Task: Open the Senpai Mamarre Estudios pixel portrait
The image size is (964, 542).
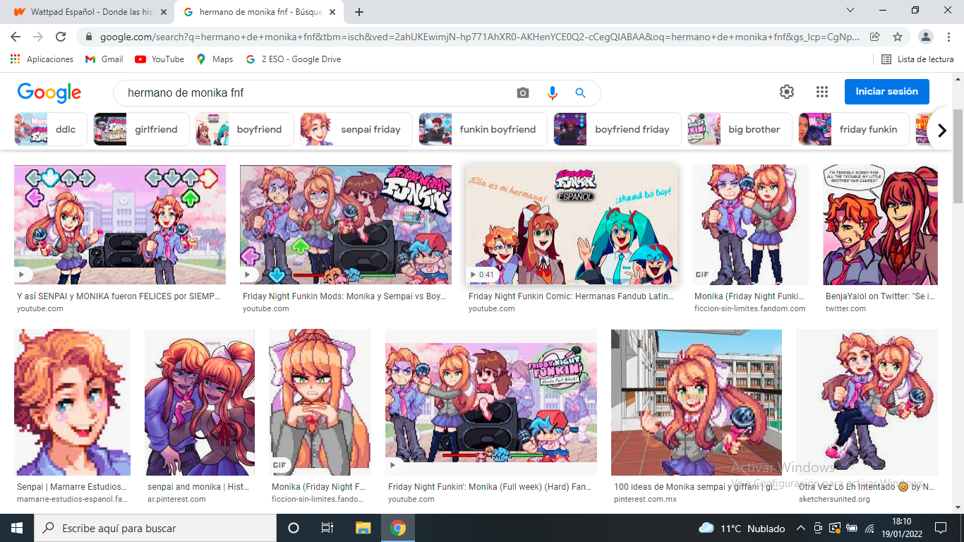Action: 73,402
